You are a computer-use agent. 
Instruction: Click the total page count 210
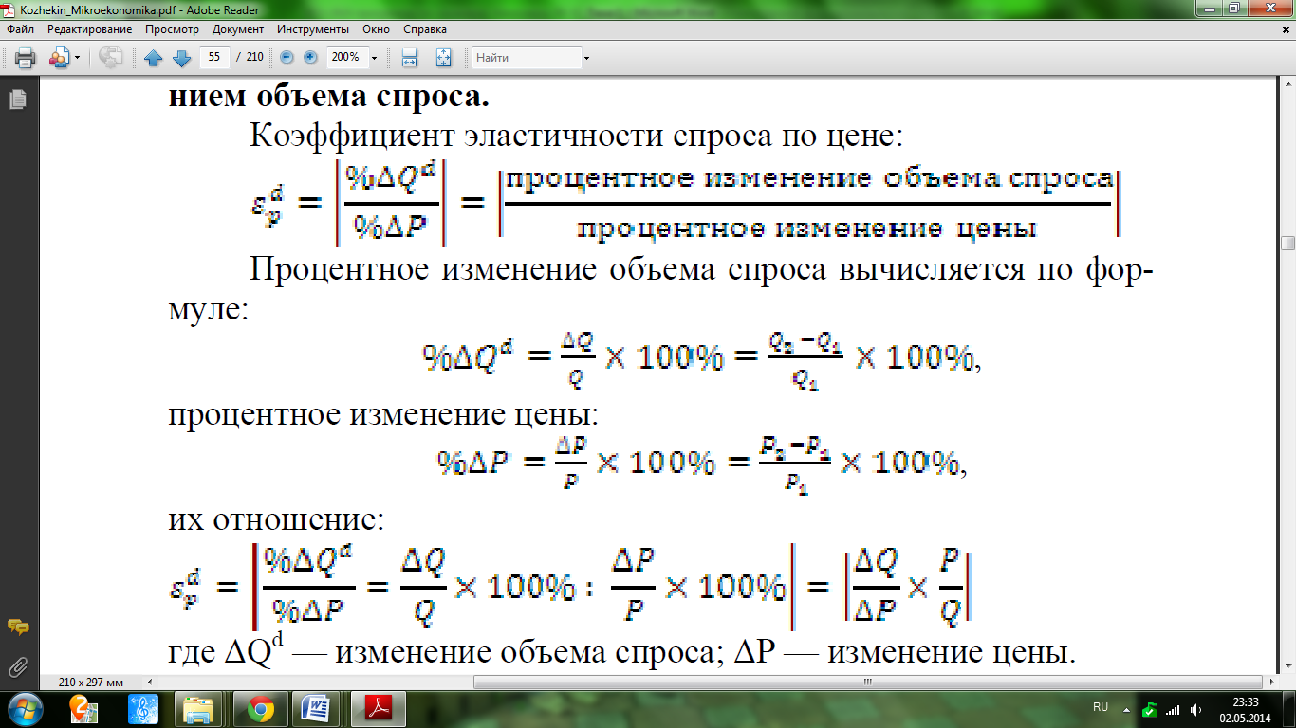point(254,58)
